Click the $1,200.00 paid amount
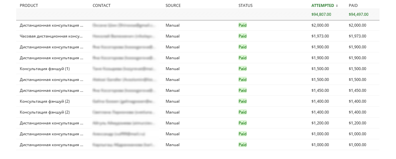Screen dimensions: 396x159 (x=357, y=123)
